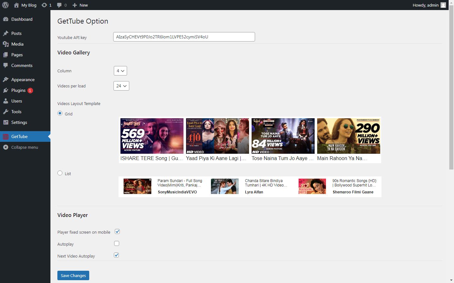
Task: Click Howdy, admin account link
Action: 426,5
